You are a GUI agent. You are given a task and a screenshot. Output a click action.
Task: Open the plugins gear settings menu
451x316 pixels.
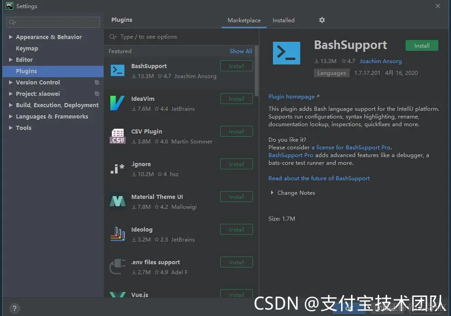322,20
